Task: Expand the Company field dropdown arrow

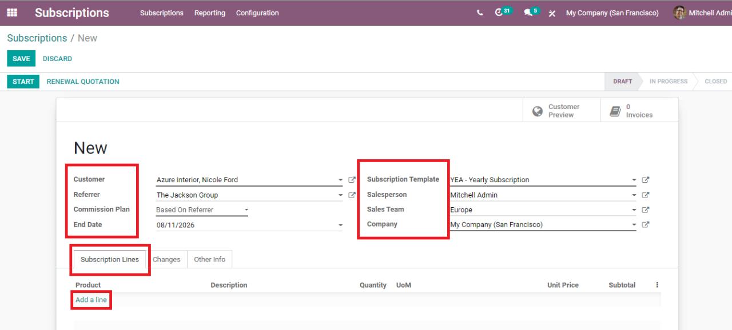Action: (634, 224)
